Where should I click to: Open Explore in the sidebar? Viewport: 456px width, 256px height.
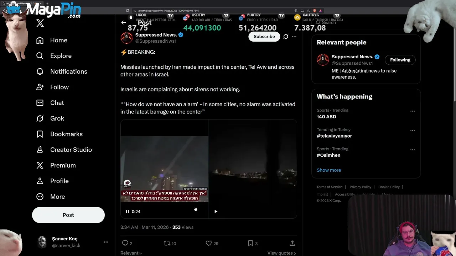[54, 56]
